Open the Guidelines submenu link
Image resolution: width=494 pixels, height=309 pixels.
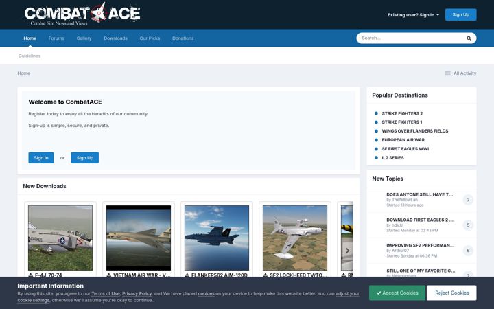pos(30,56)
